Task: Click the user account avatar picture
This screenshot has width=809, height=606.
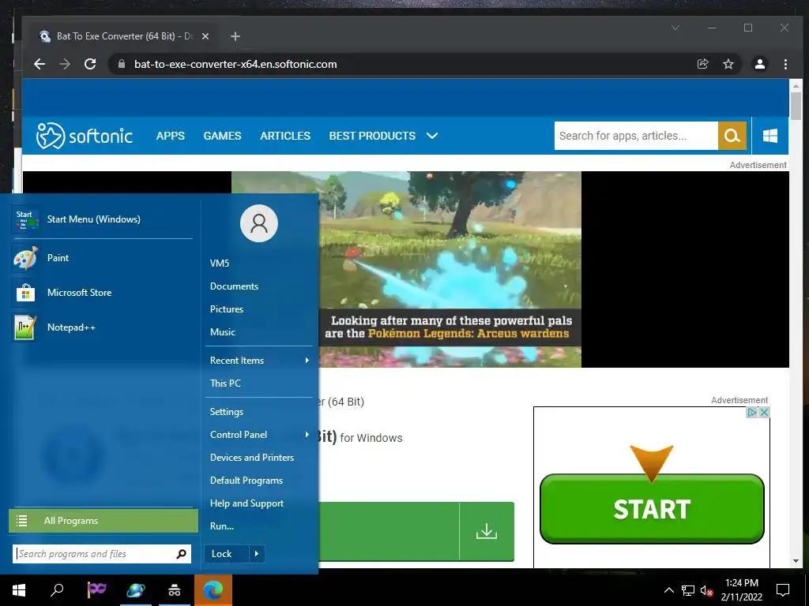Action: coord(259,223)
